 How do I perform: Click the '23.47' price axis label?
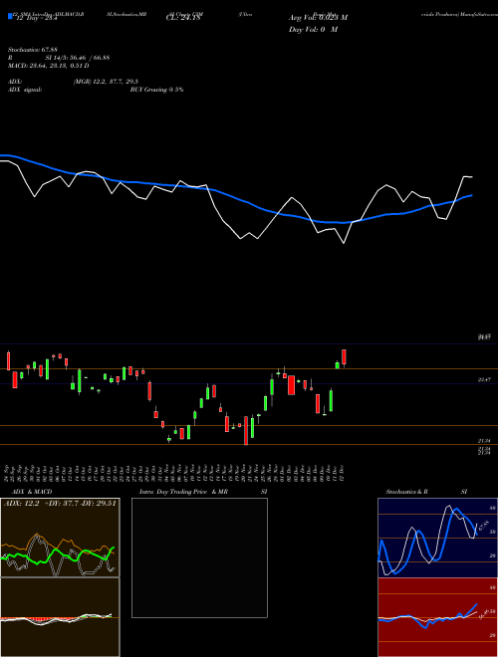tap(484, 379)
